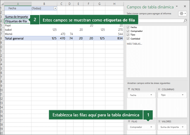
Task: Select column H header
Action: (x=114, y=4)
